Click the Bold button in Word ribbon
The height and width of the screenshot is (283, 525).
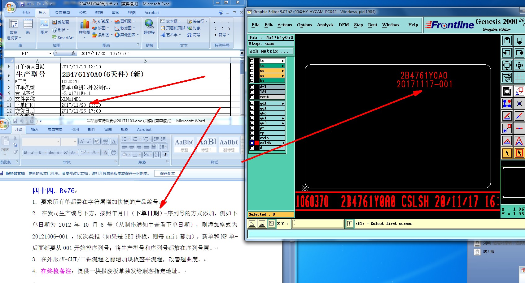point(25,152)
